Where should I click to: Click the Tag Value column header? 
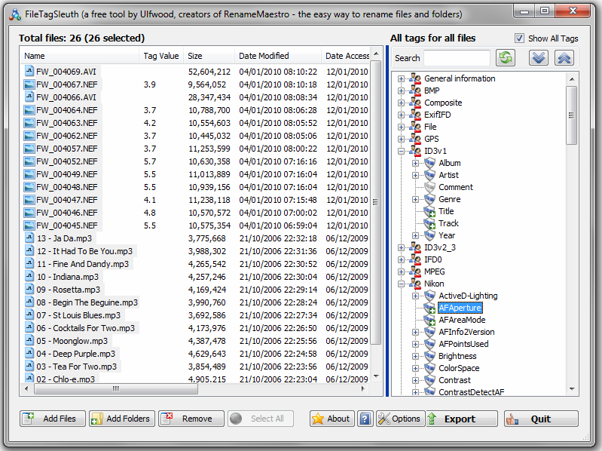pos(161,56)
